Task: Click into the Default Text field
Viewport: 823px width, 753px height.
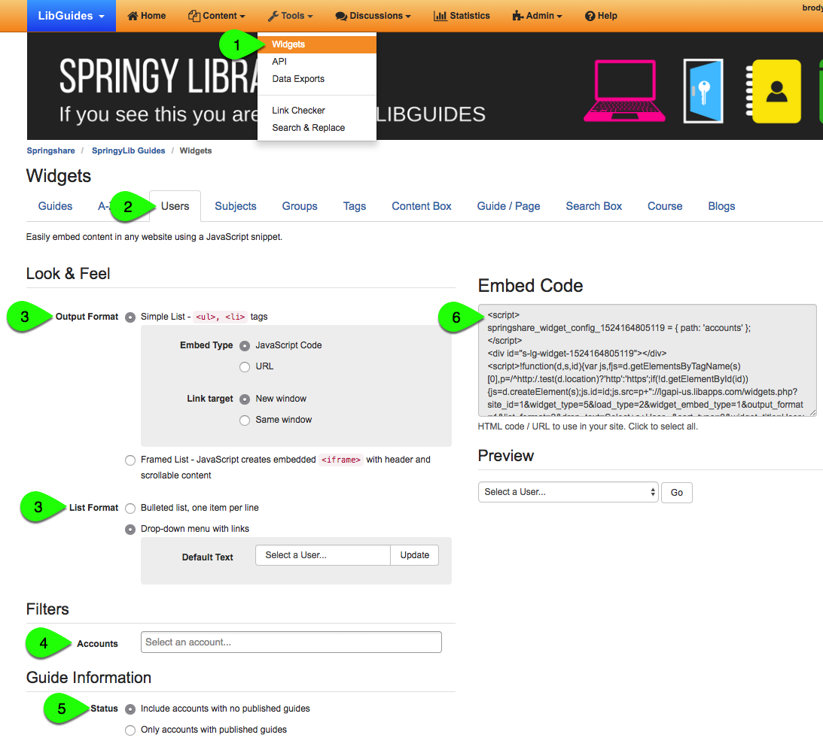Action: pyautogui.click(x=323, y=555)
